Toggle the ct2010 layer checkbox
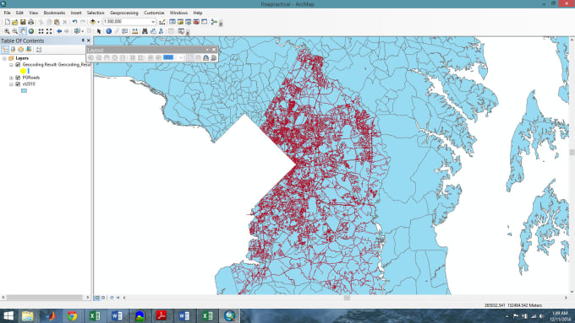The width and height of the screenshot is (575, 323). tap(18, 84)
